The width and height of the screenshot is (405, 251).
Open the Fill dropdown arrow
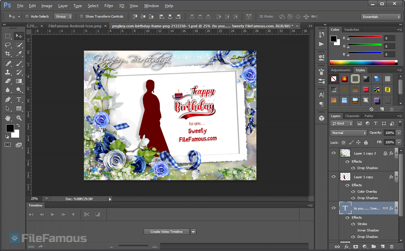(x=399, y=142)
